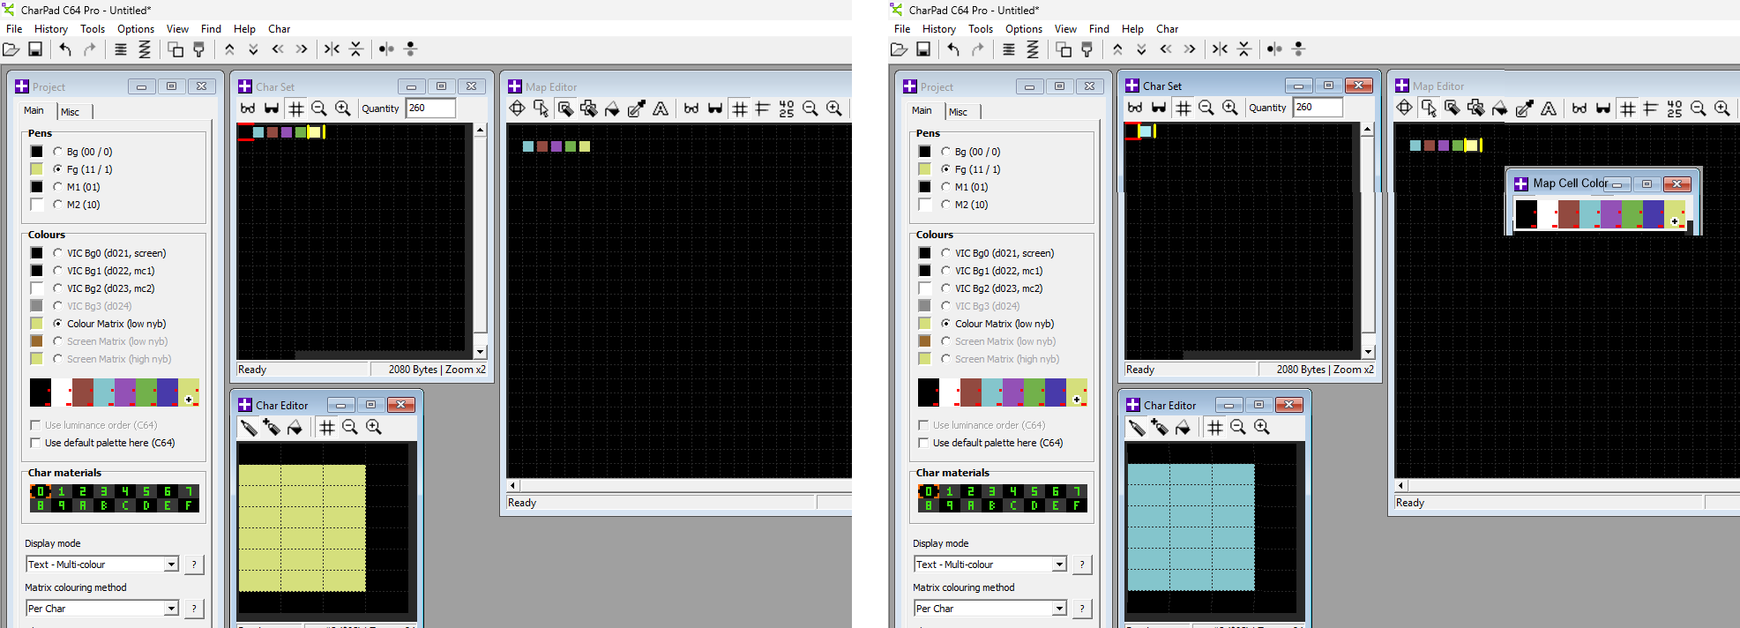Click zoom-out magnifier in right Char Set window
1740x628 pixels.
[x=1206, y=108]
